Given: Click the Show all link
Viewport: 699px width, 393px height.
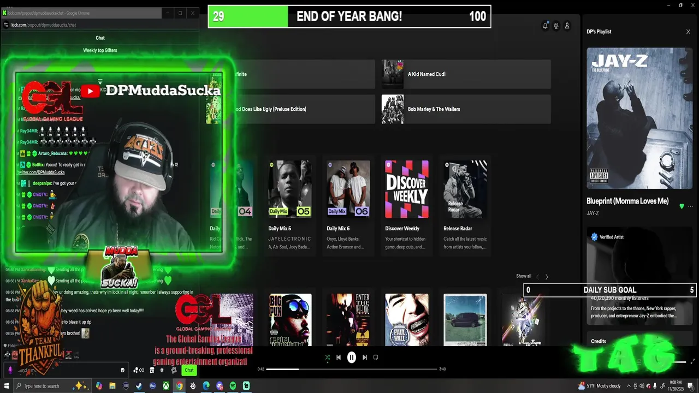Looking at the screenshot, I should [x=524, y=276].
